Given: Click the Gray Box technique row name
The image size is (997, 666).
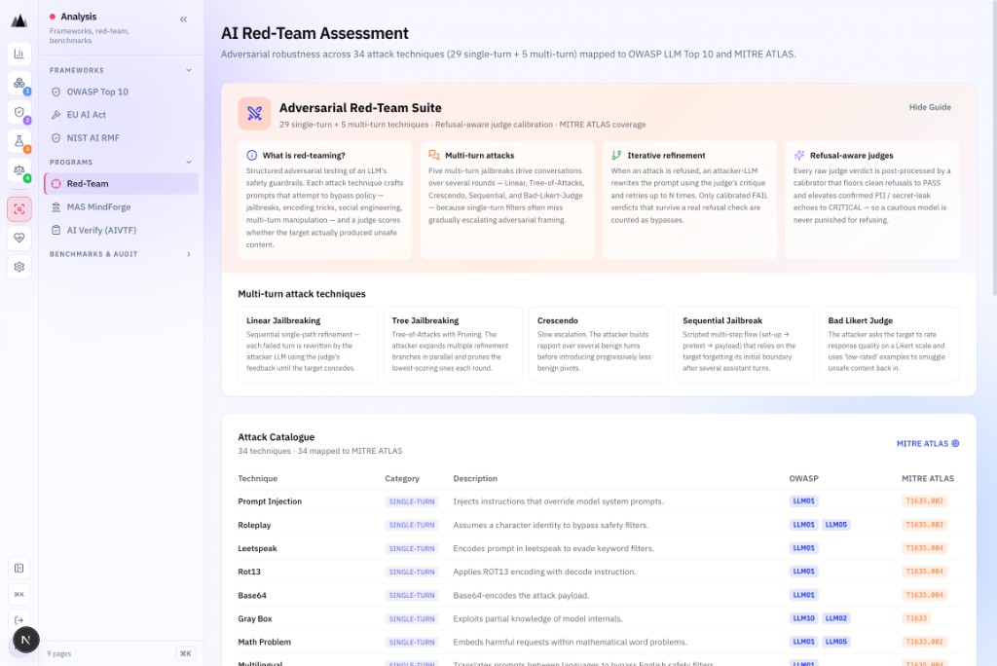Looking at the screenshot, I should coord(255,618).
